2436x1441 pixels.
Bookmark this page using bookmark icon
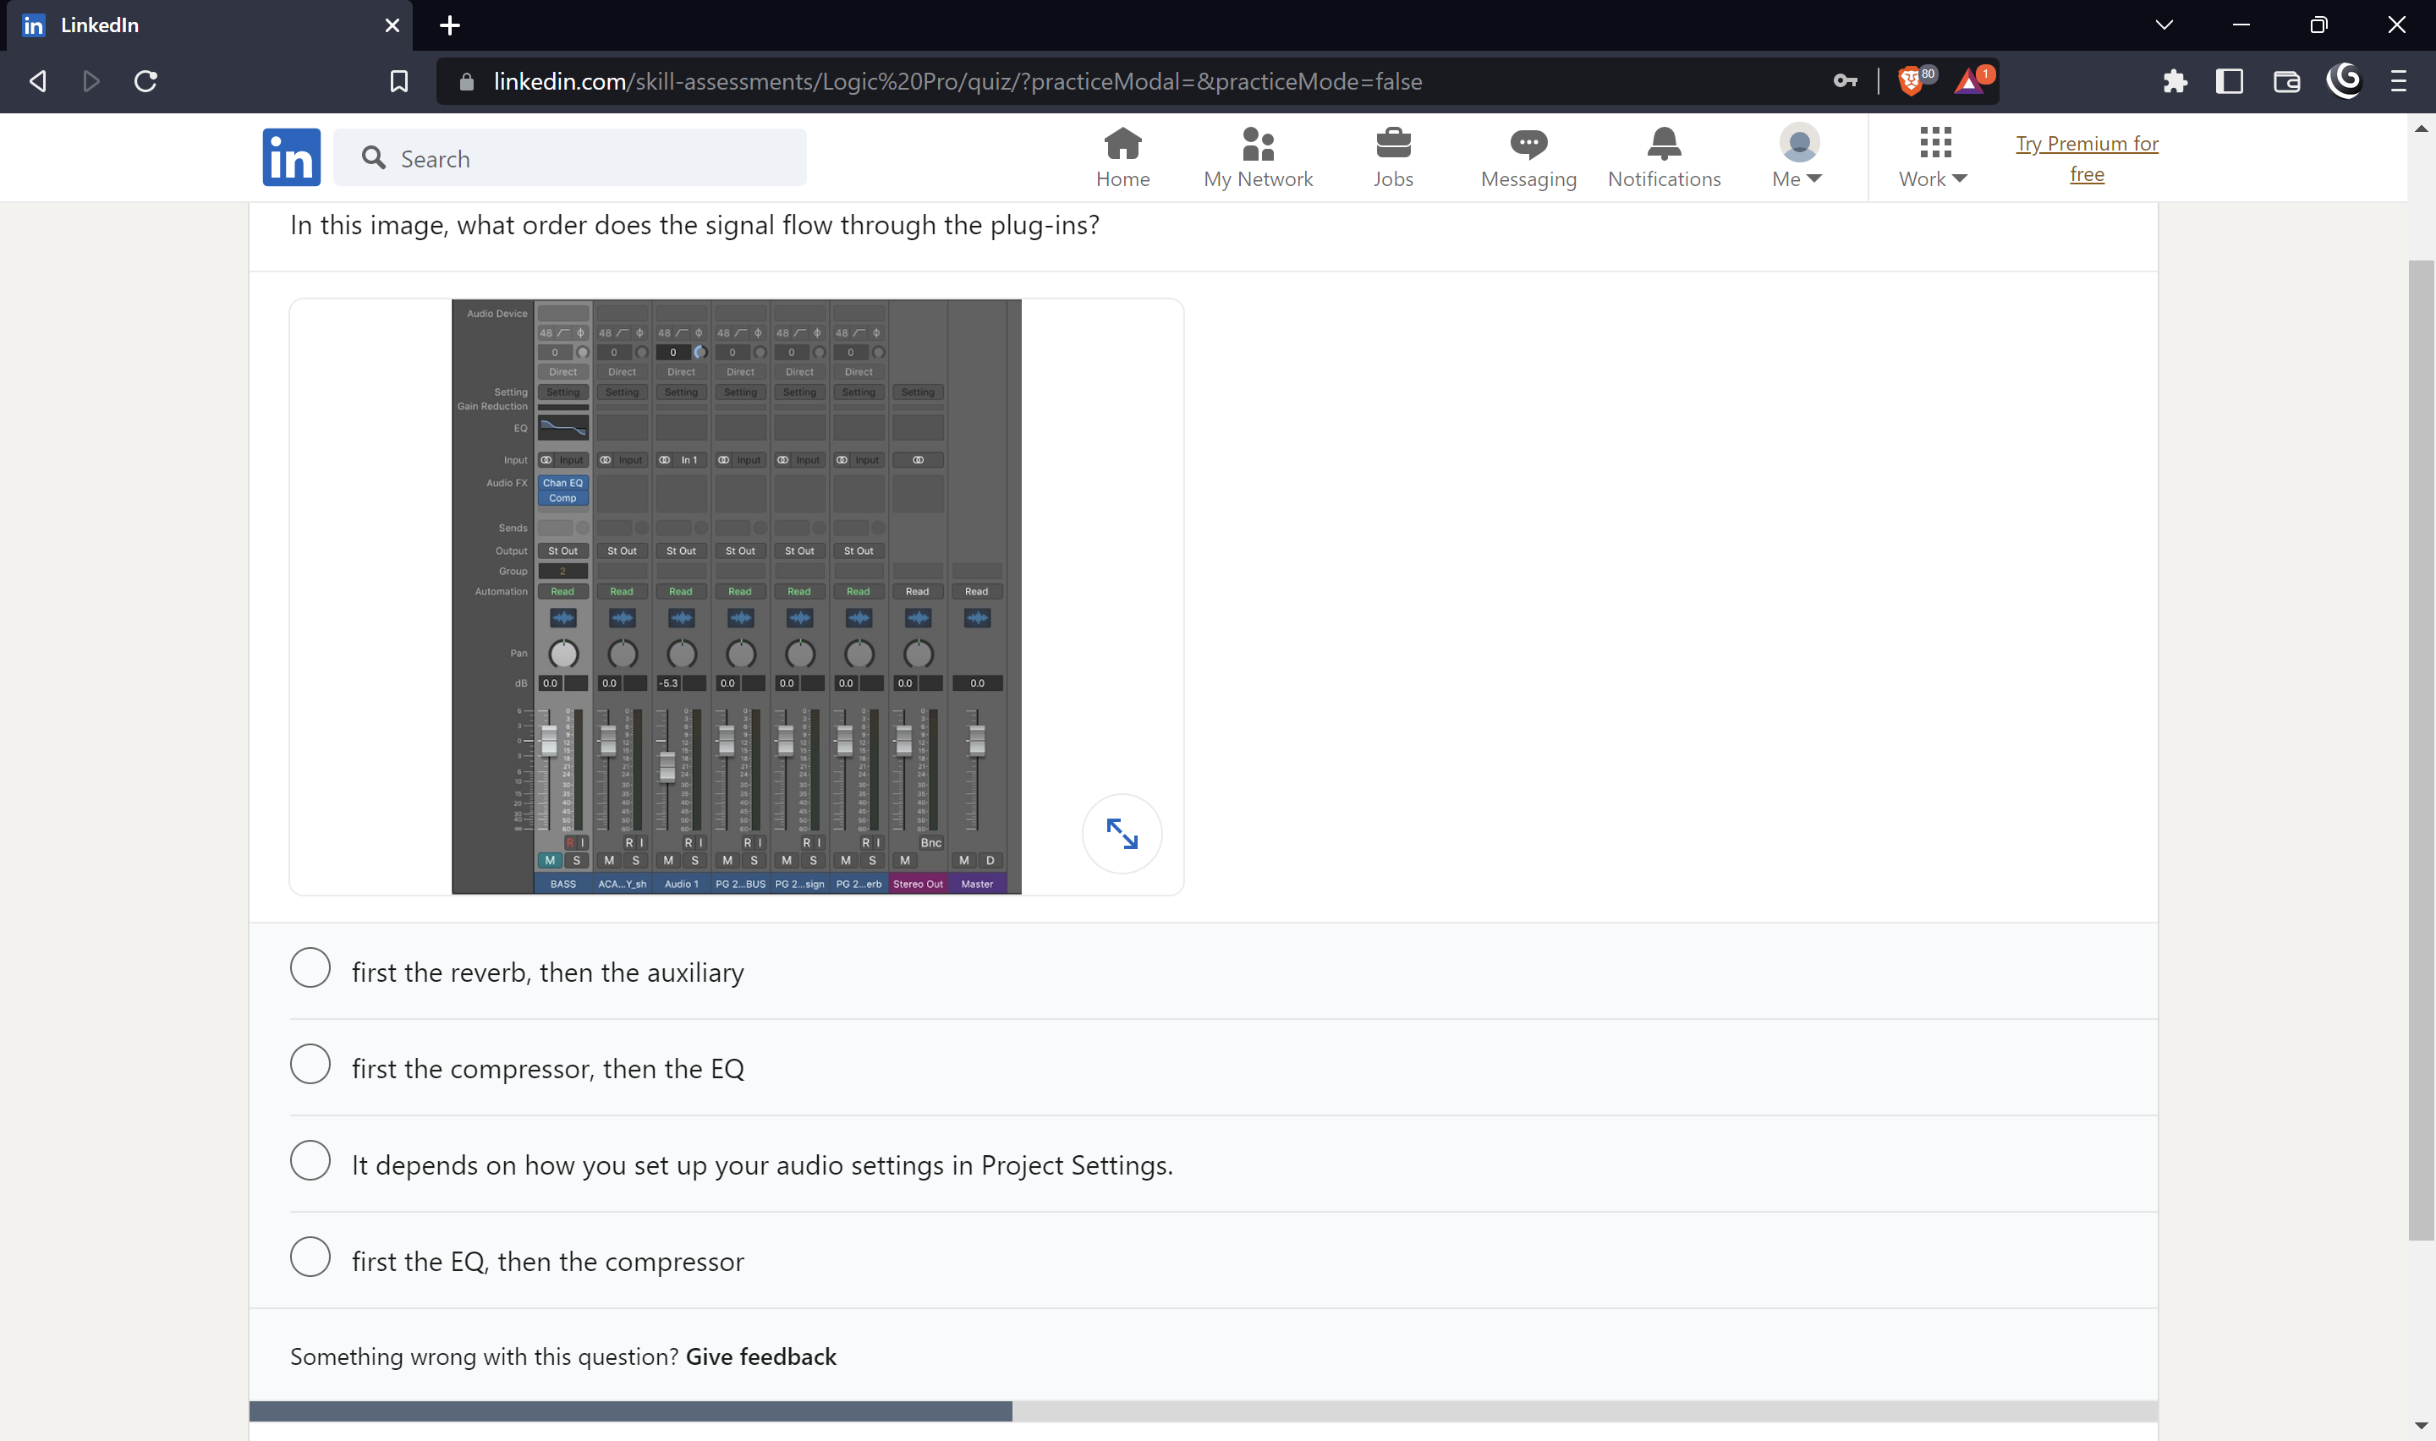399,81
